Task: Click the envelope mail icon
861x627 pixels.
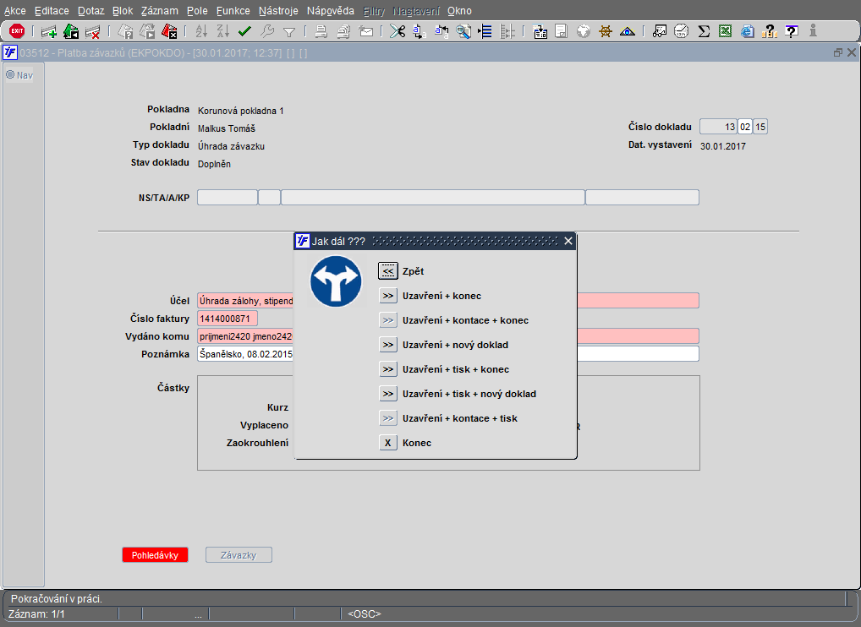Action: click(x=366, y=31)
